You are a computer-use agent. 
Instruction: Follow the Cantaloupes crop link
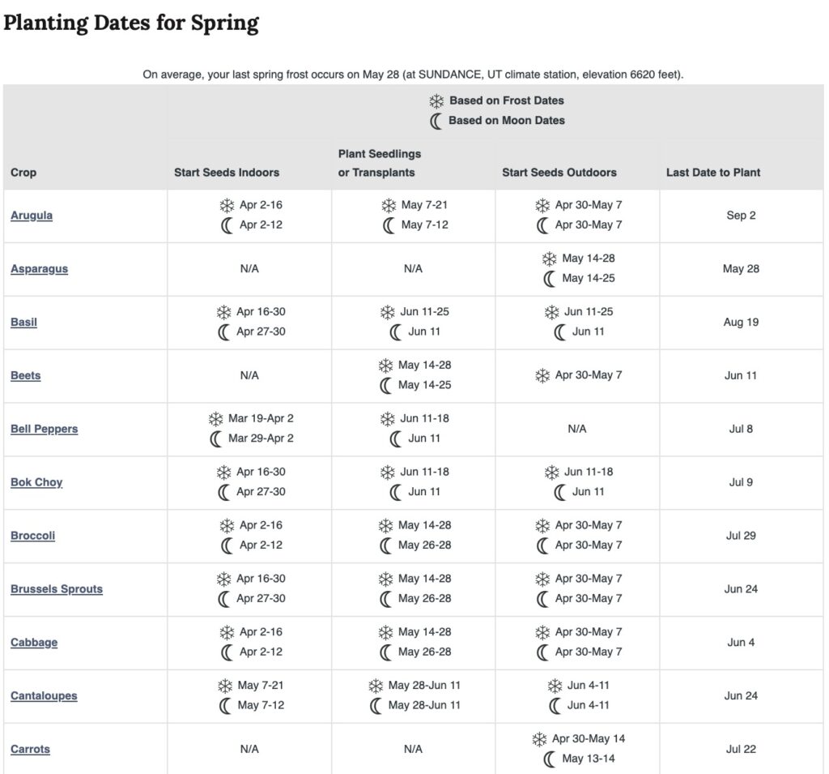pos(44,696)
